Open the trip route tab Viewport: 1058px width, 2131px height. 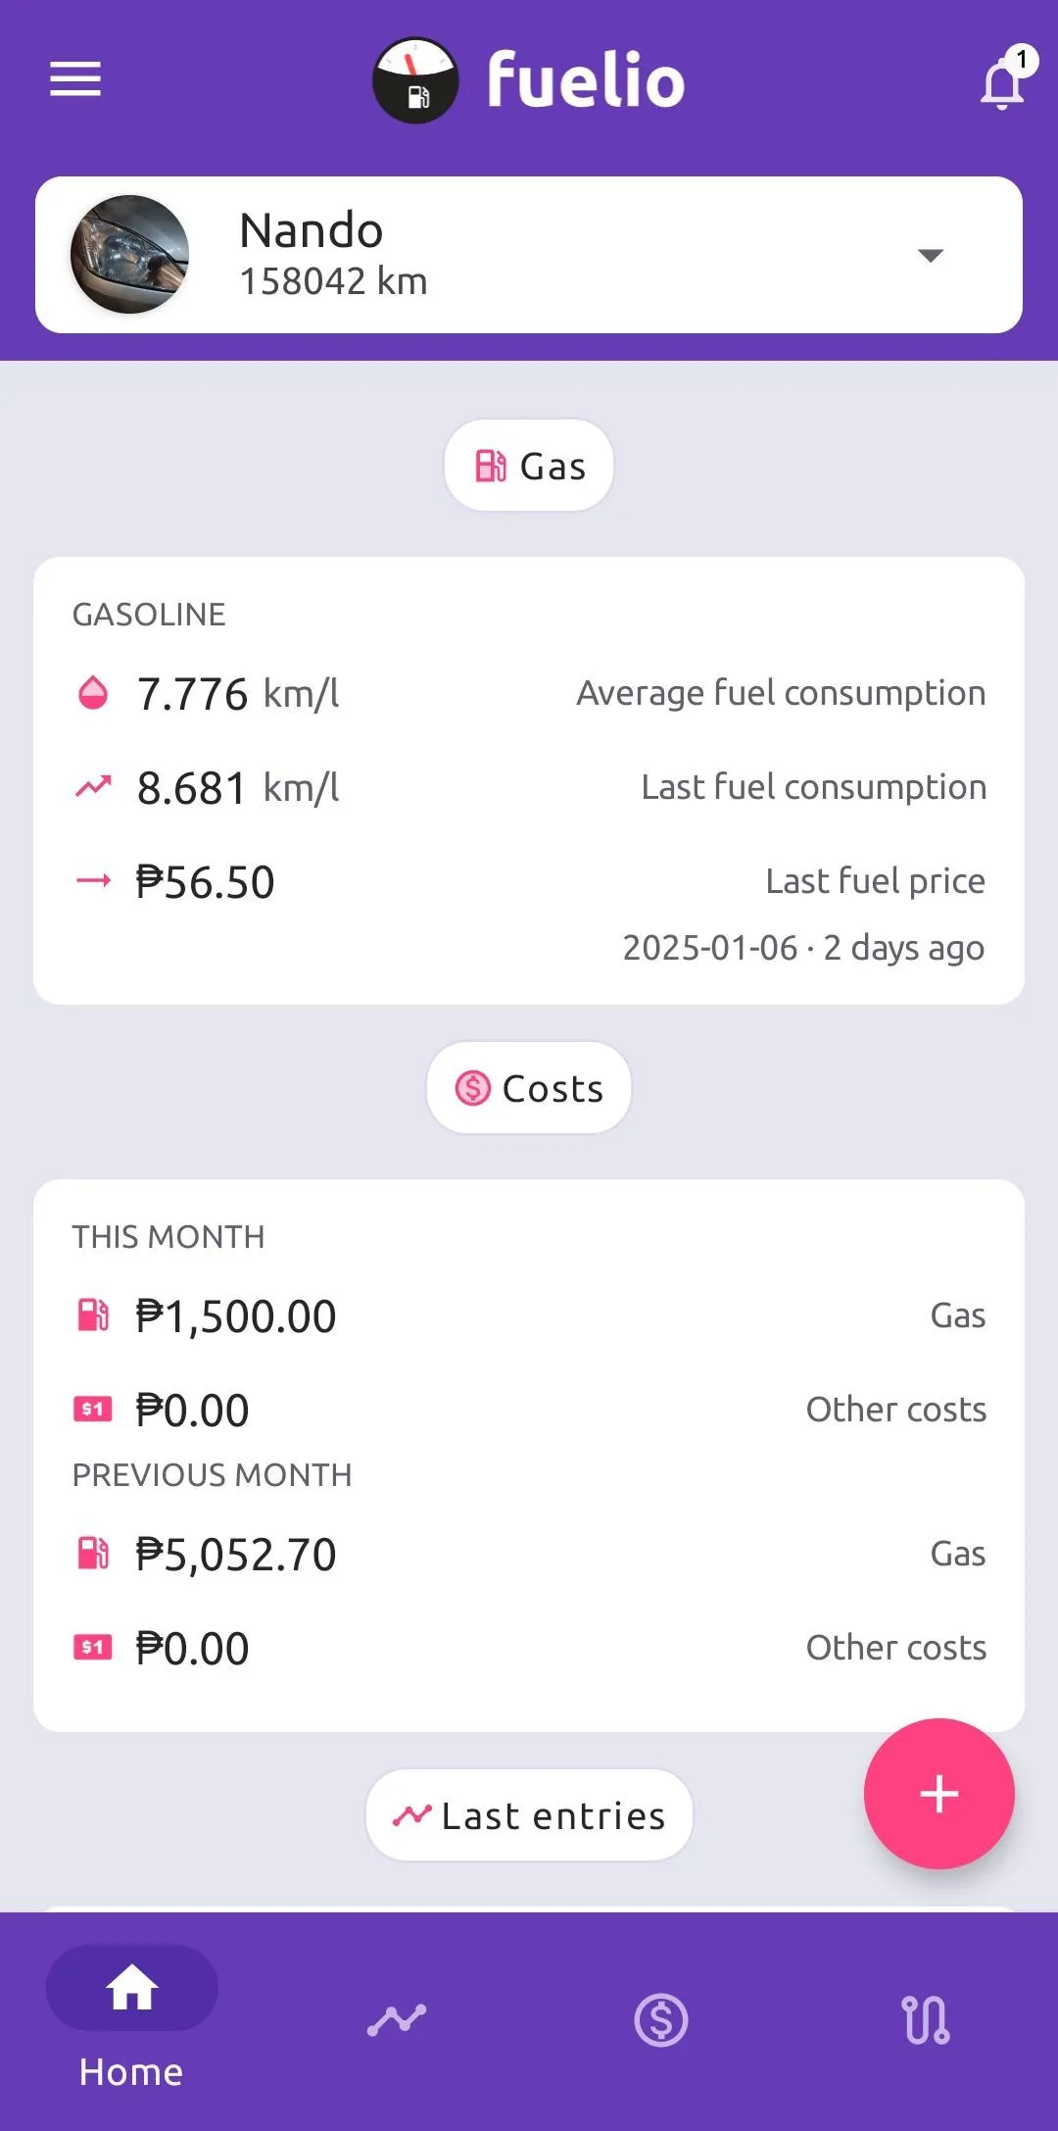[x=926, y=2019]
